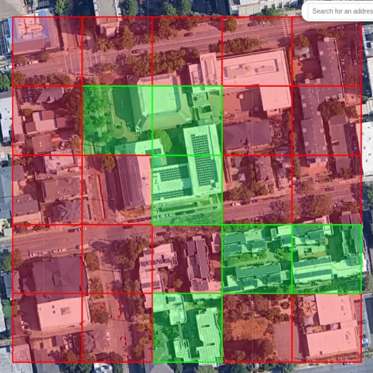Select third-row fourth red tile with small houses
The height and width of the screenshot is (373, 373).
click(x=257, y=190)
